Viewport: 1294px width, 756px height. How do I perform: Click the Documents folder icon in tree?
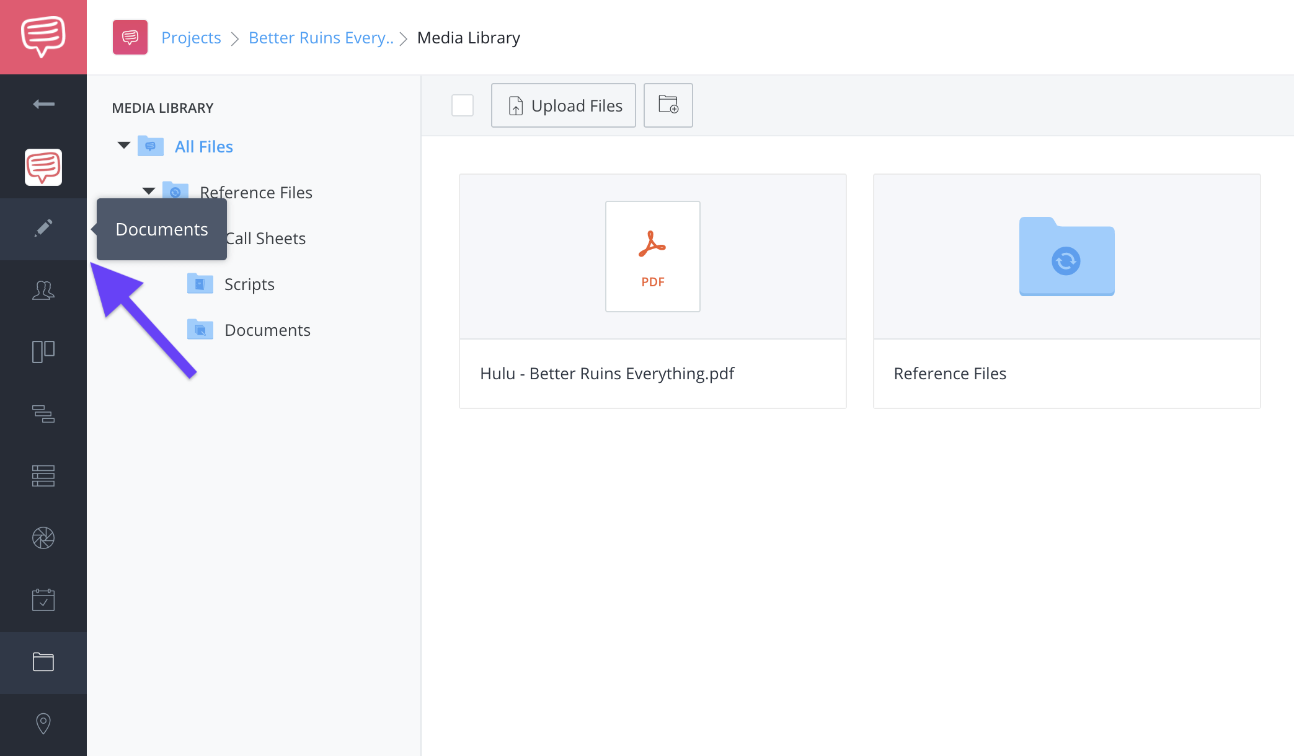point(200,330)
